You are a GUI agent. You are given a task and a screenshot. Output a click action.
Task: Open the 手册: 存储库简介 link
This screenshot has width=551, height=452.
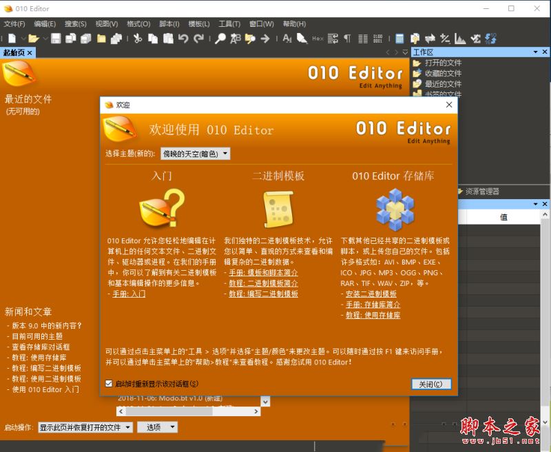[373, 305]
